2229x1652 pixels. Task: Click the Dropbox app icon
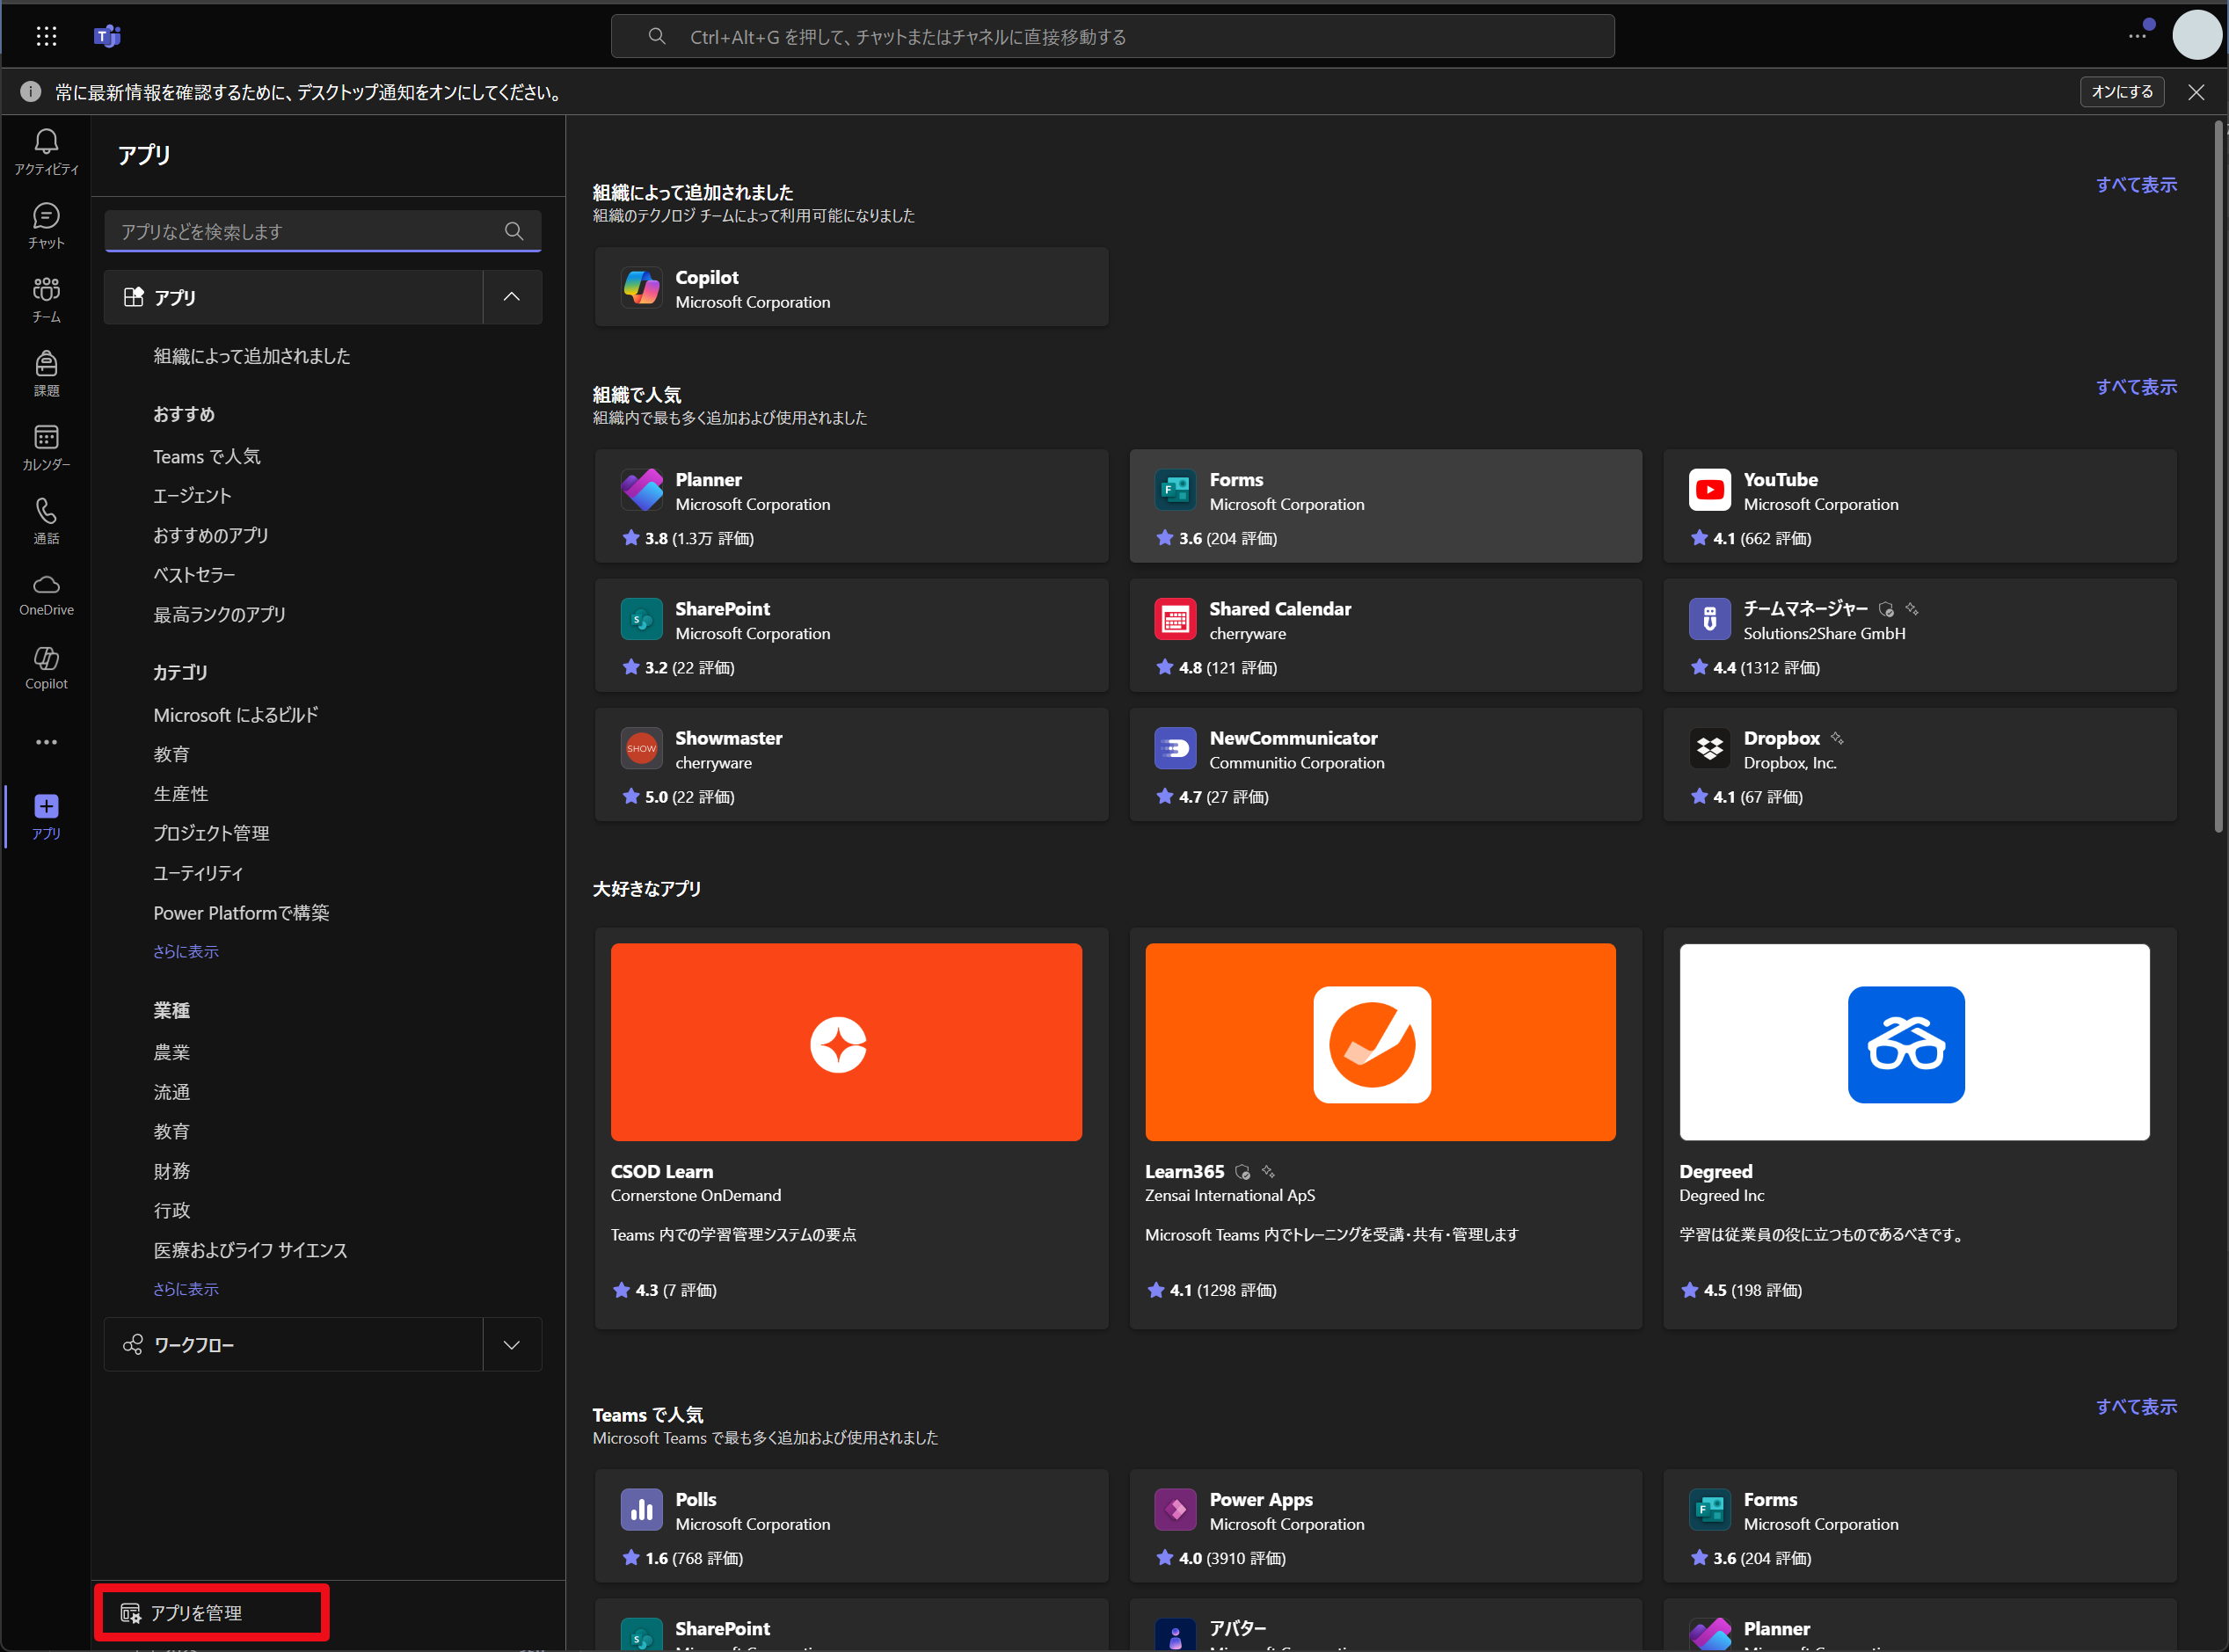1709,748
